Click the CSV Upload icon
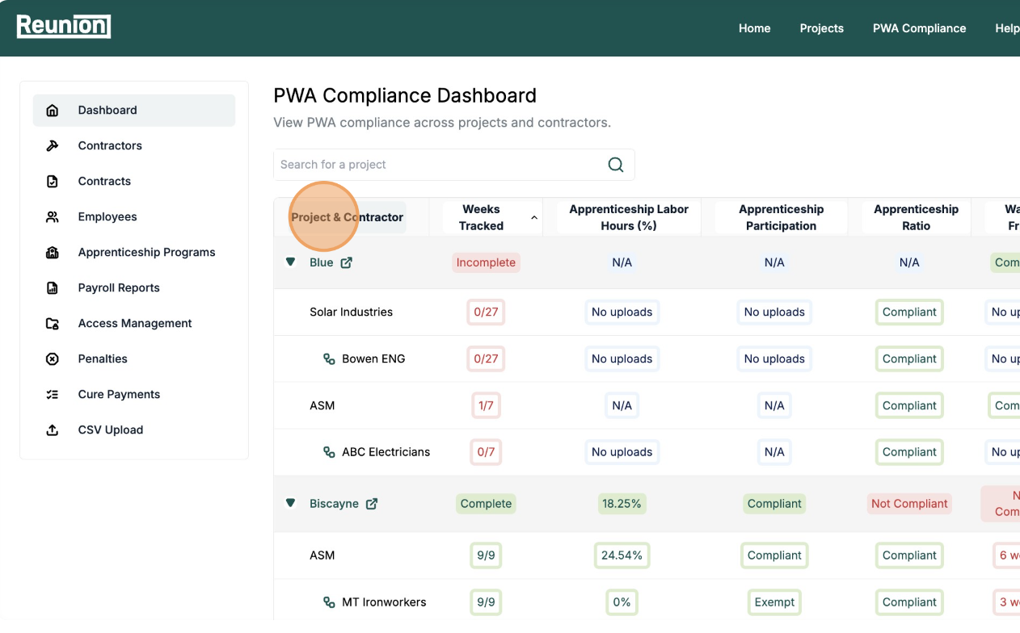The image size is (1020, 633). (x=53, y=430)
